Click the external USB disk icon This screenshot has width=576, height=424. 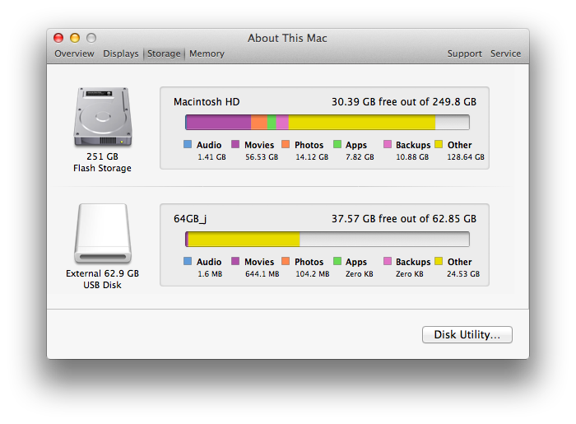coord(103,234)
